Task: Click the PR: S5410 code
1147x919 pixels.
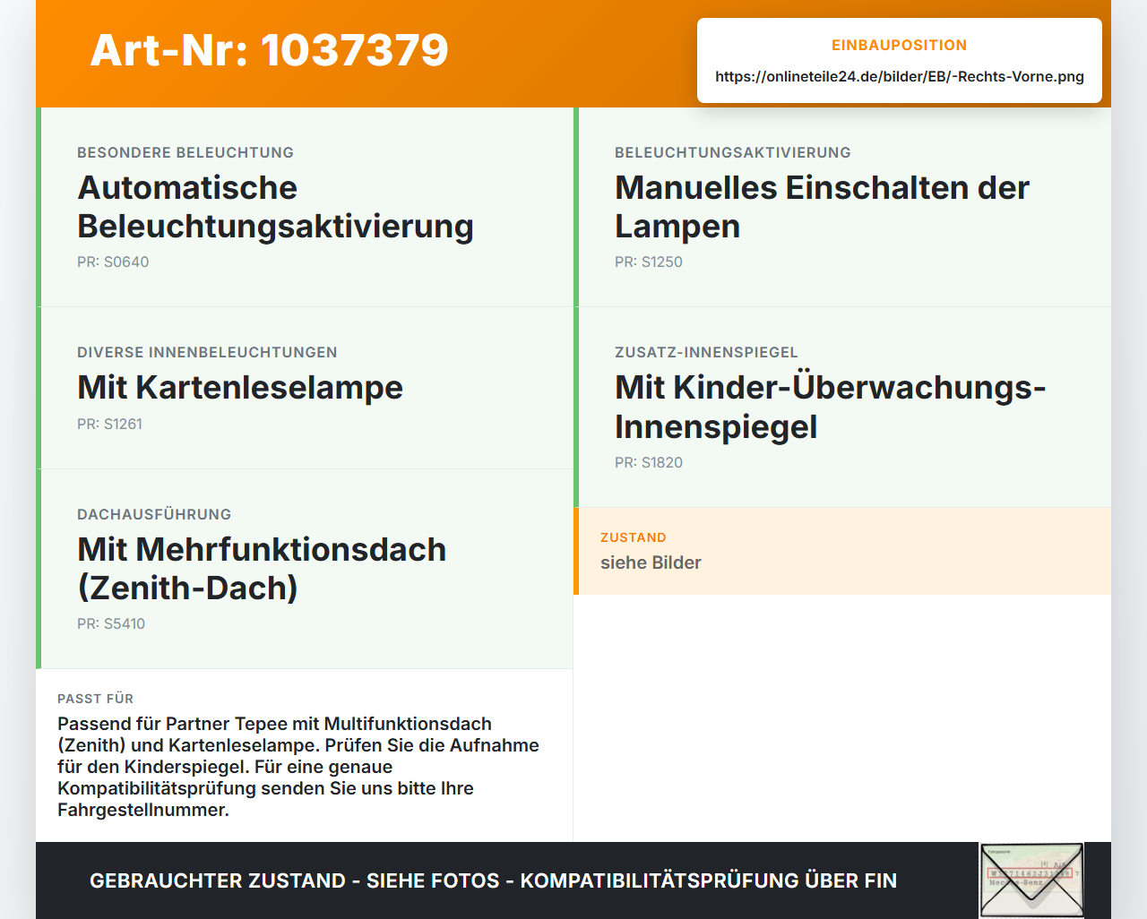Action: [111, 624]
